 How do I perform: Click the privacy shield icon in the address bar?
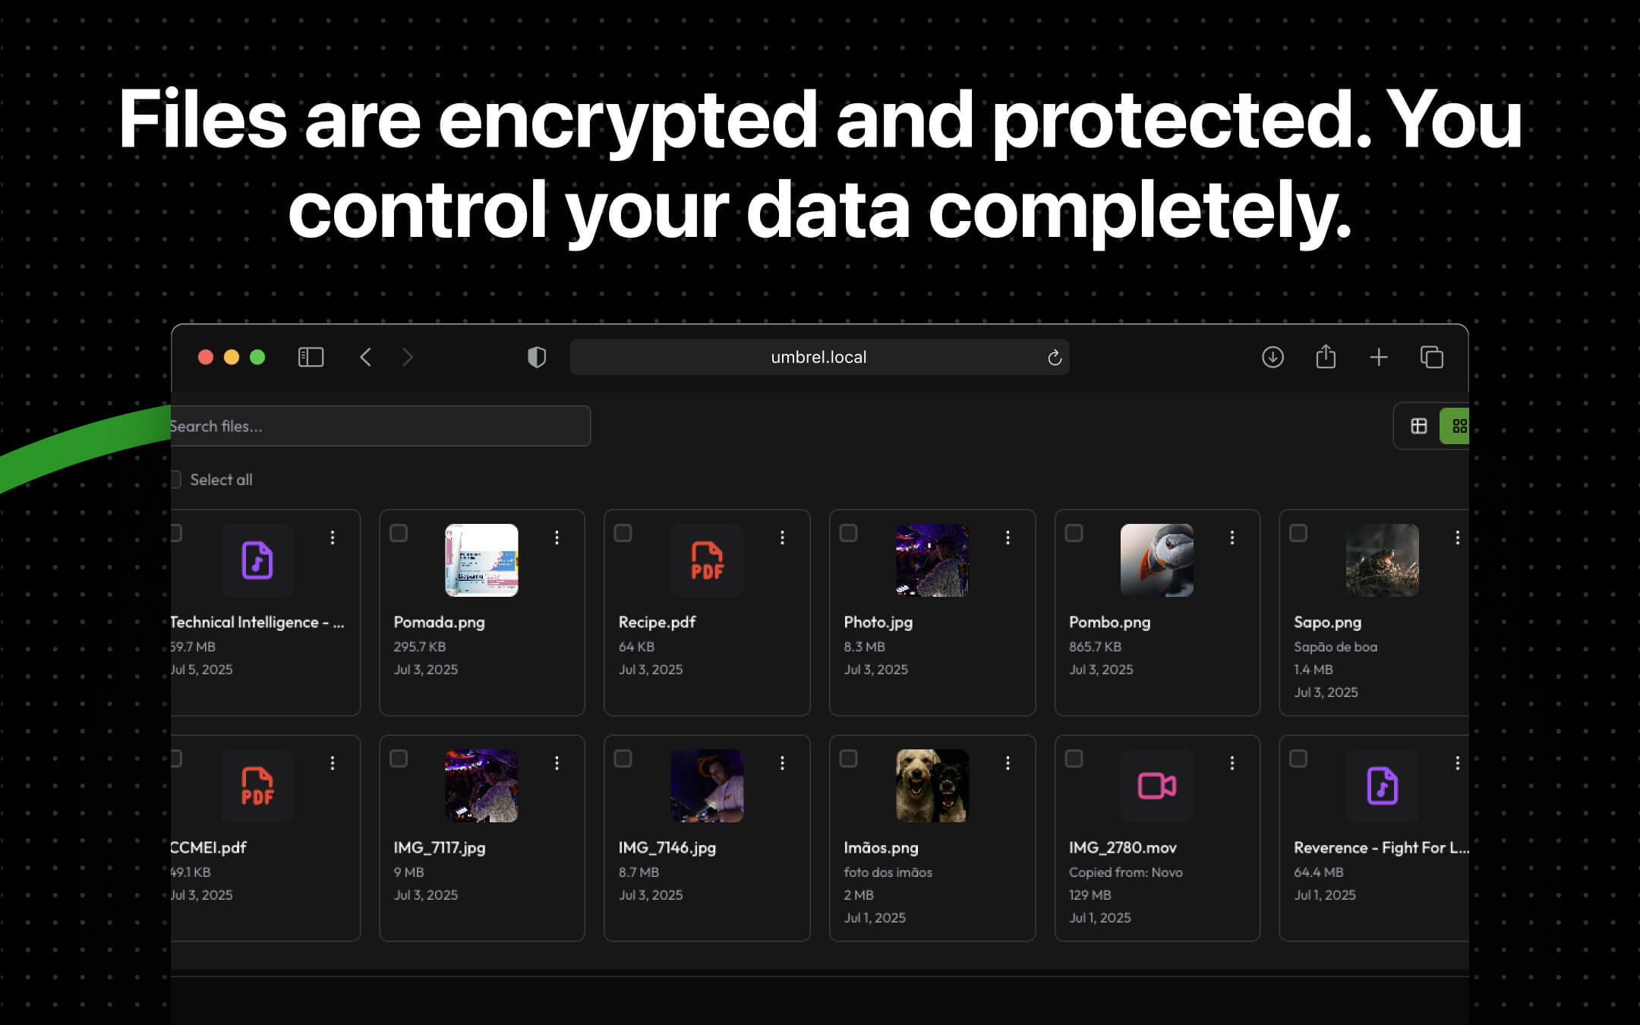click(x=537, y=357)
